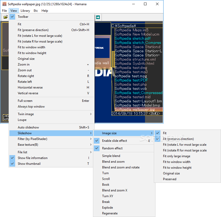
Task: Choose the Explode effect
Action: click(124, 208)
